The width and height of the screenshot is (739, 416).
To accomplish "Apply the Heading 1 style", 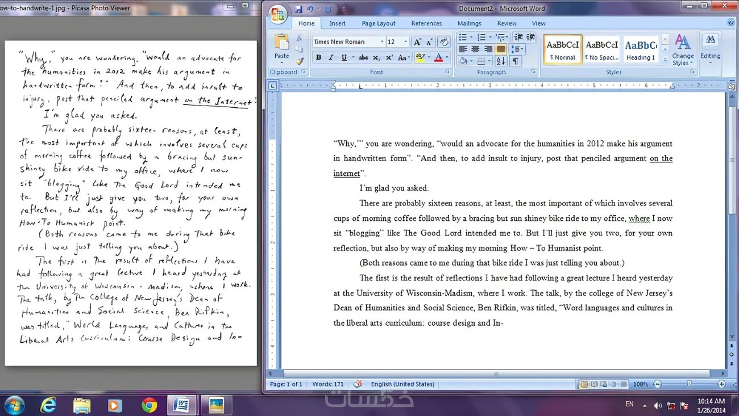I will click(x=641, y=50).
